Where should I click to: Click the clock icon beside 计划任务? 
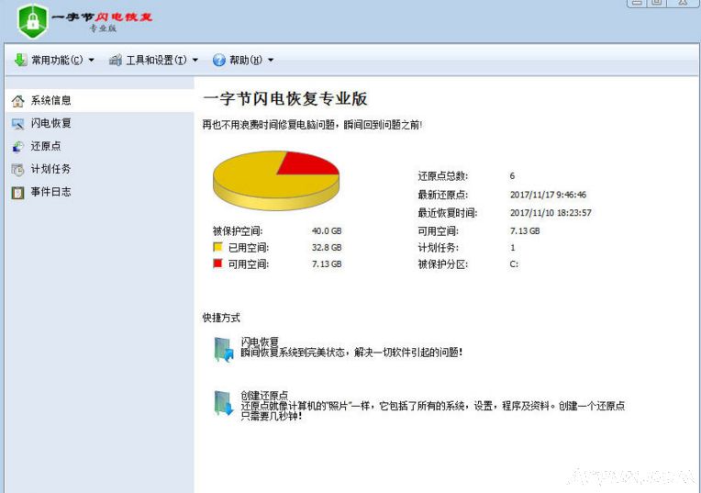(x=17, y=170)
